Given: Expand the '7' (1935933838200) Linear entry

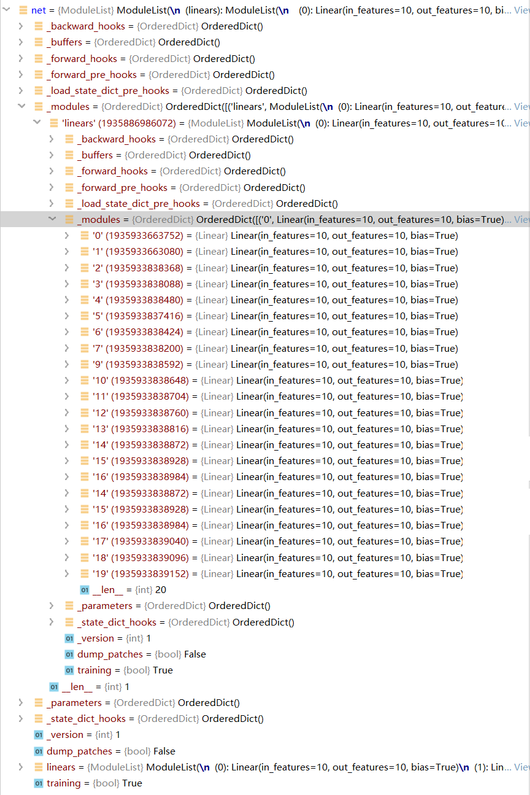Looking at the screenshot, I should point(67,348).
